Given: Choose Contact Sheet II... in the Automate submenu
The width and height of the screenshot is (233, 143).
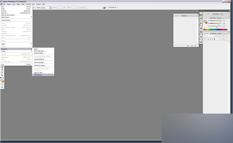Looking at the screenshot, I should [x=43, y=59].
